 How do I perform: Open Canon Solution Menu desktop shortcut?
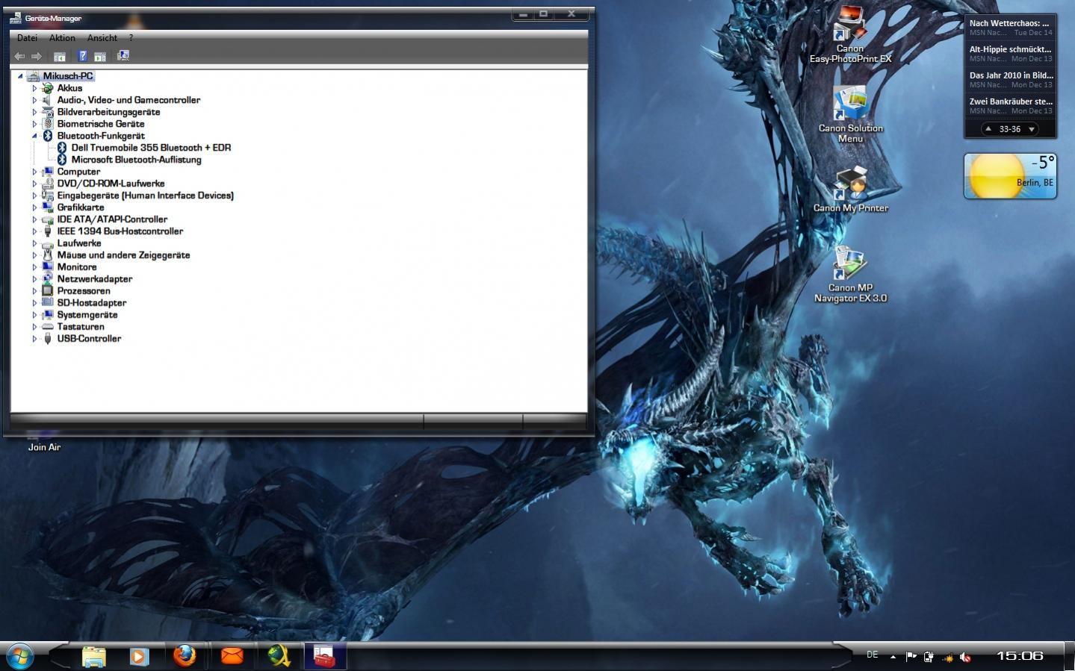point(850,113)
